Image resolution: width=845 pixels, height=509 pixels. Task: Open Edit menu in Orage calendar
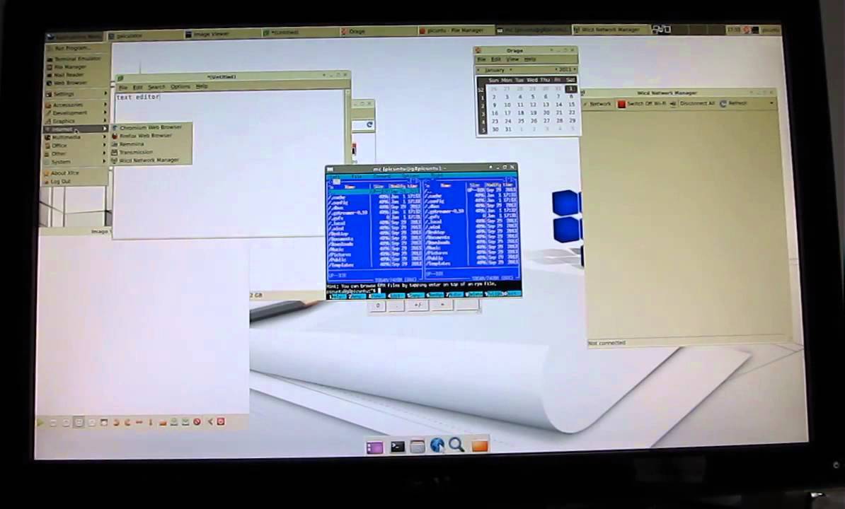496,59
